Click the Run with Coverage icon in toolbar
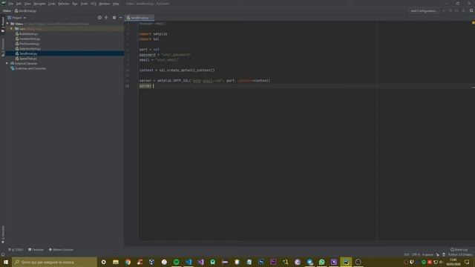Screen dimensions: 475x267 tap(456, 10)
